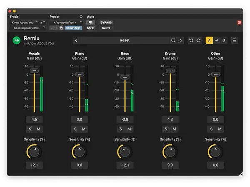This screenshot has width=250, height=187.
Task: Click the Other sensitivity value field
Action: click(215, 165)
